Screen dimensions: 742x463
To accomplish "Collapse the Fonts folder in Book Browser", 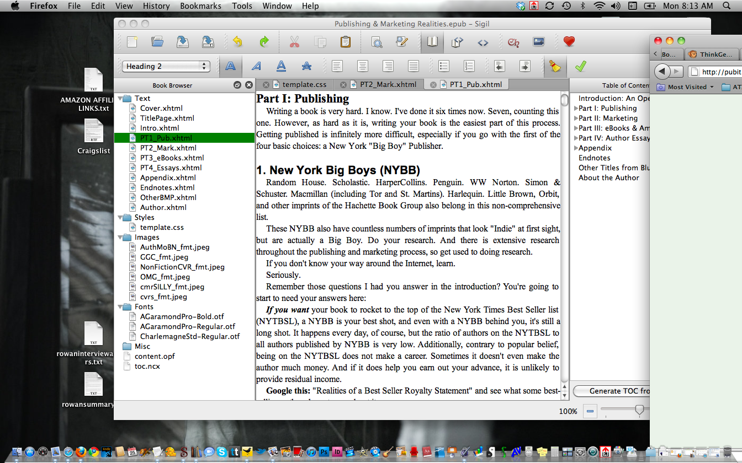I will [x=120, y=306].
